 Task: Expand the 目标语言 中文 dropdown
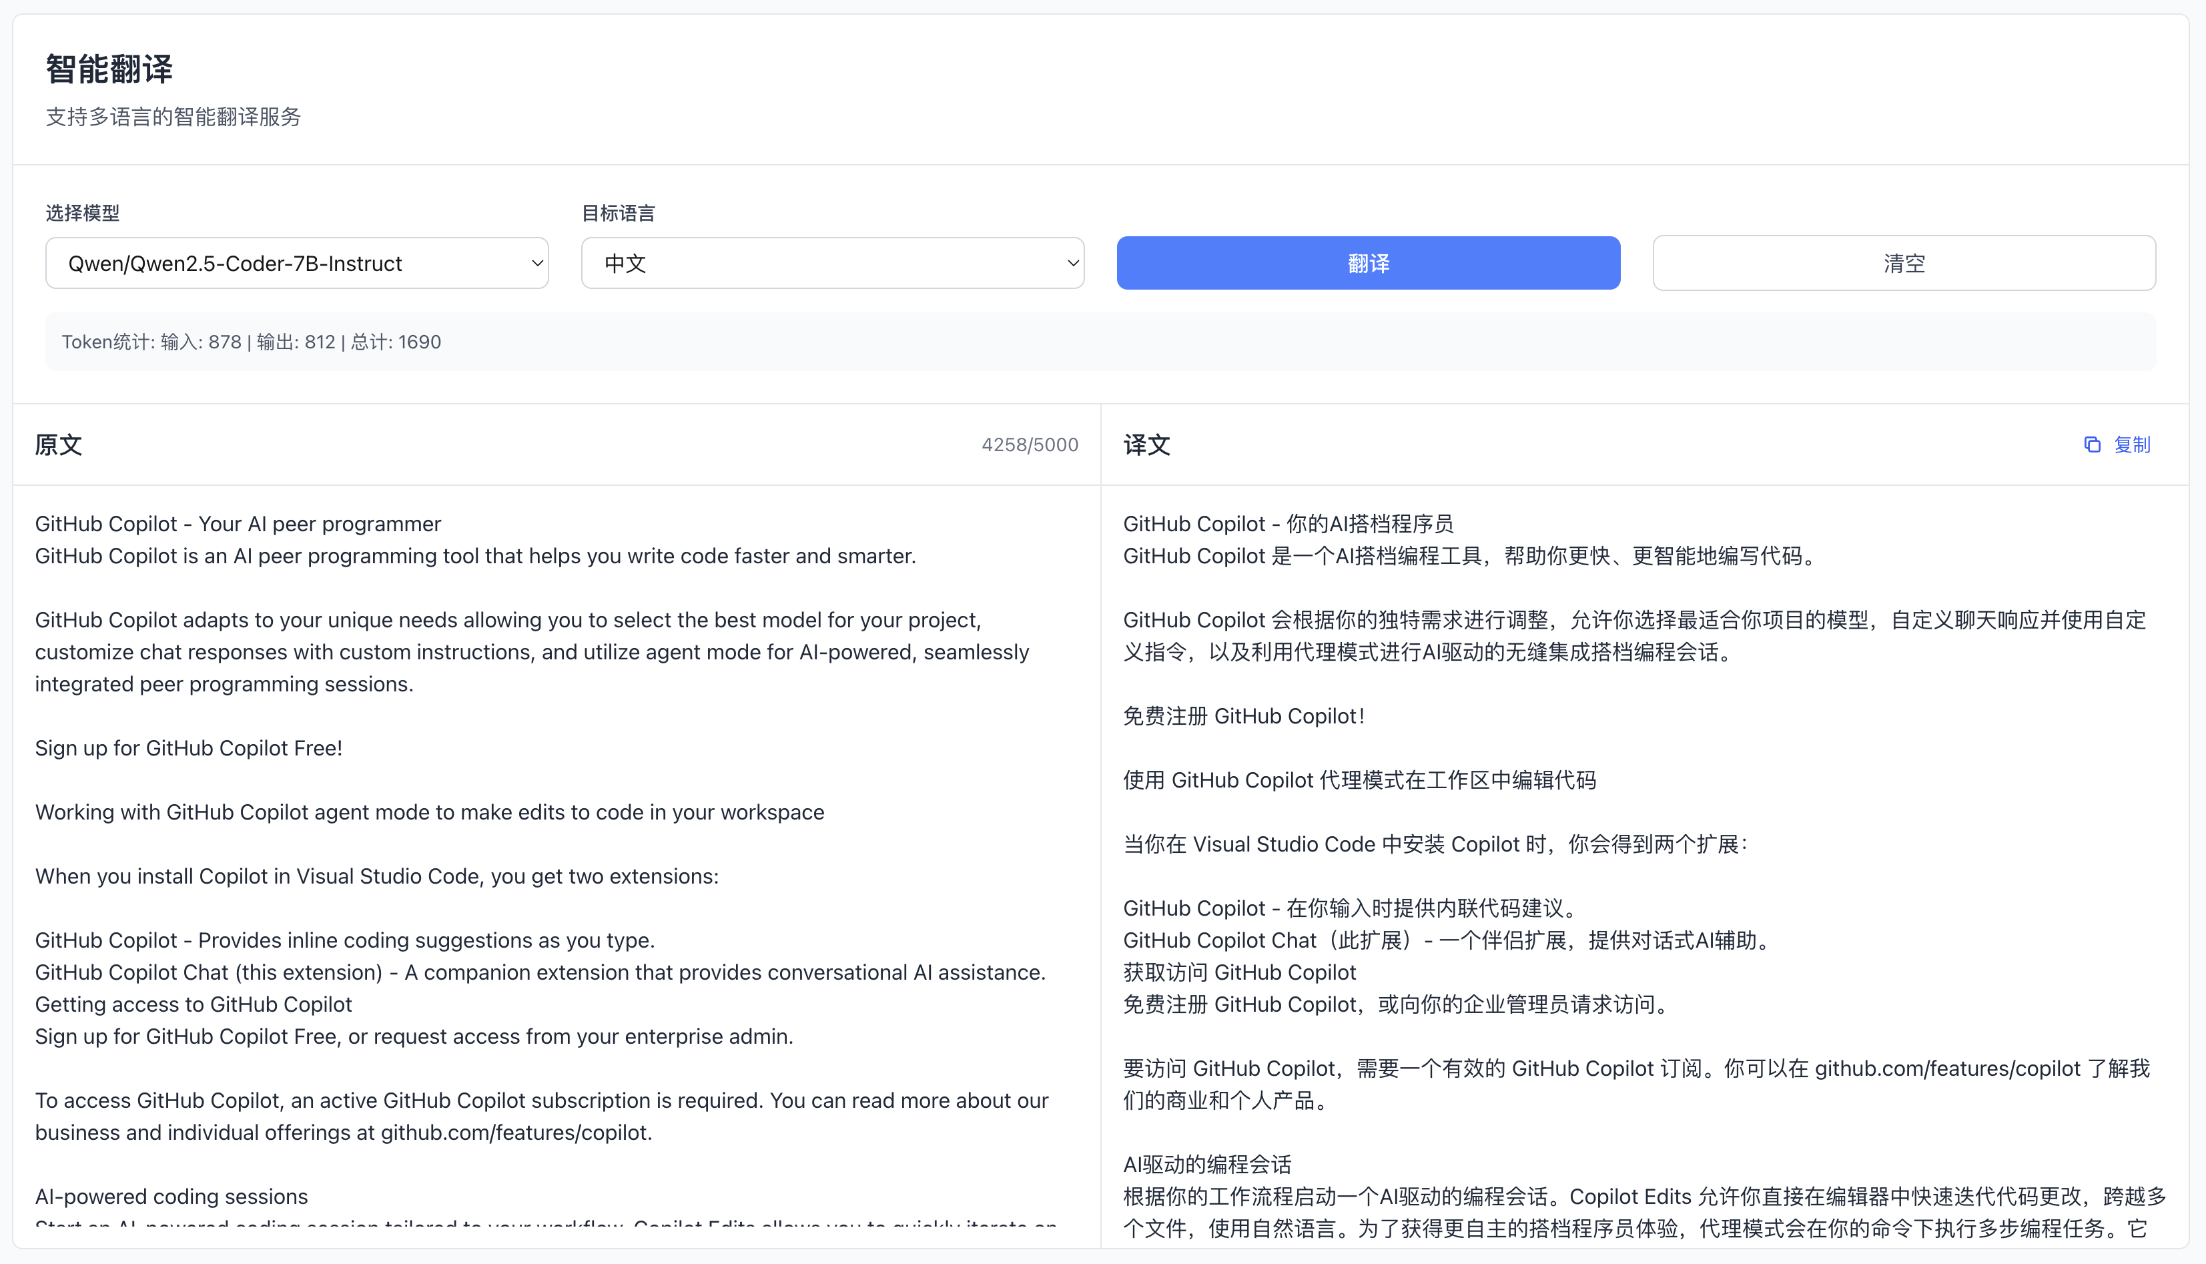pyautogui.click(x=831, y=263)
